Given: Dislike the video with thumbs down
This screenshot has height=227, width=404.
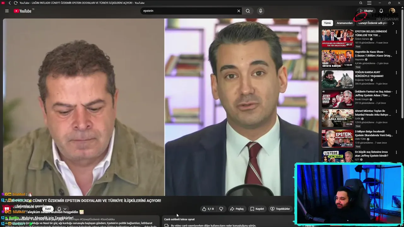Looking at the screenshot, I should pyautogui.click(x=221, y=209).
